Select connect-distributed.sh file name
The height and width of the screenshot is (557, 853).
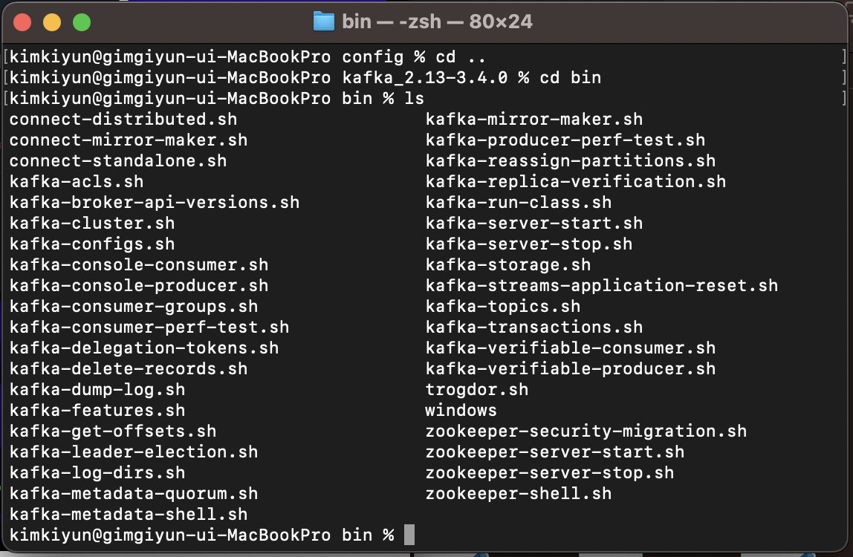[x=123, y=119]
